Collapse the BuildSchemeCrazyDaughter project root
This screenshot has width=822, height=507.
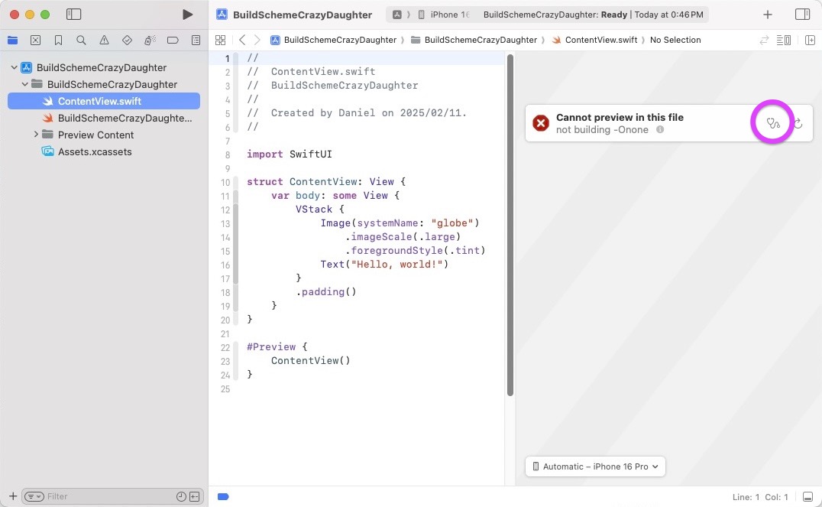[x=14, y=67]
